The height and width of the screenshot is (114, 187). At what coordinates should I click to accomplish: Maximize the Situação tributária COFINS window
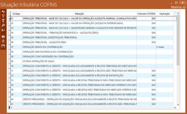click(176, 3)
